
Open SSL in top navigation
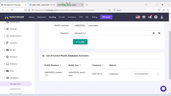(87, 17)
